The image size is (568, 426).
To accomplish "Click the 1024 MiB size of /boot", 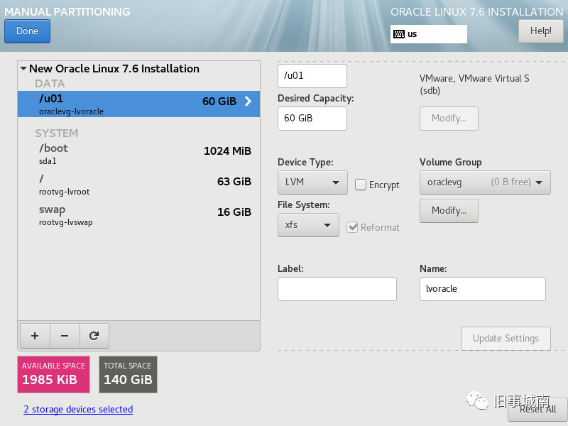I will tap(227, 151).
